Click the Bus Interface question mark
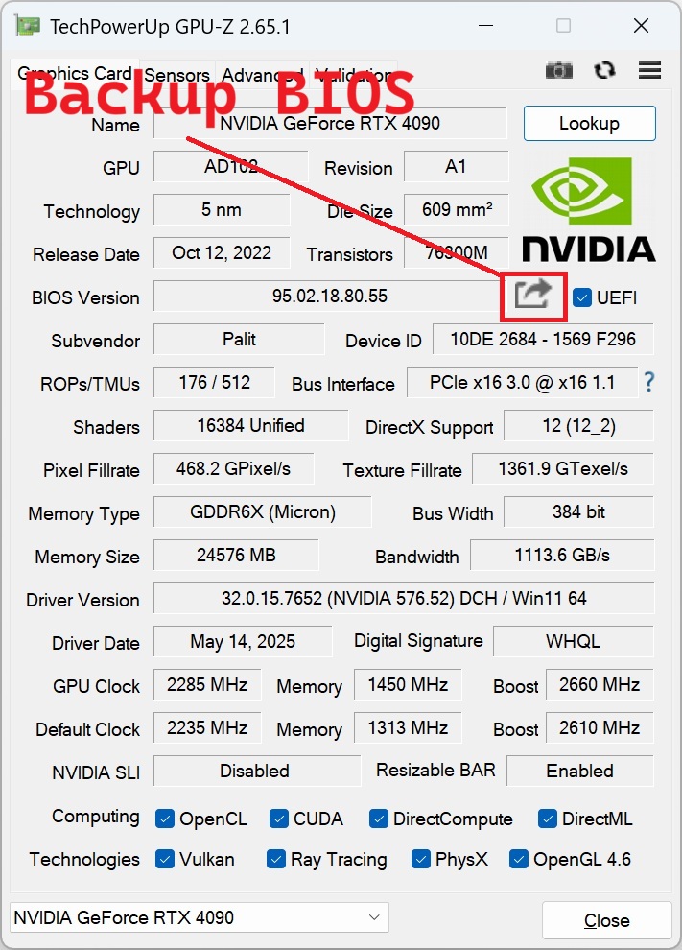This screenshot has height=950, width=682. 649,382
